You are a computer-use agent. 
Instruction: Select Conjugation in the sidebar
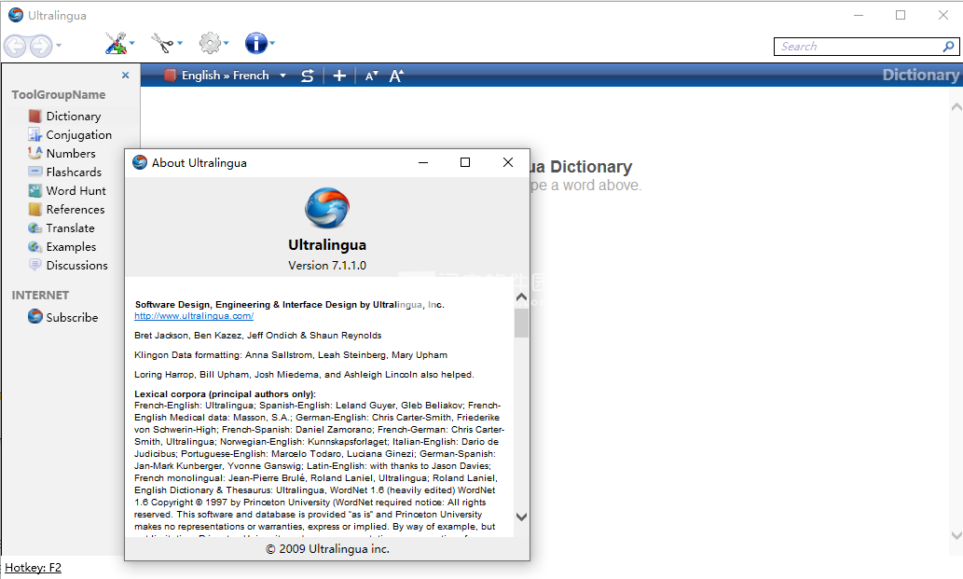78,134
